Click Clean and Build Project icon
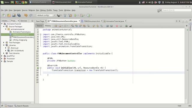192x108 pixels. tap(70, 15)
